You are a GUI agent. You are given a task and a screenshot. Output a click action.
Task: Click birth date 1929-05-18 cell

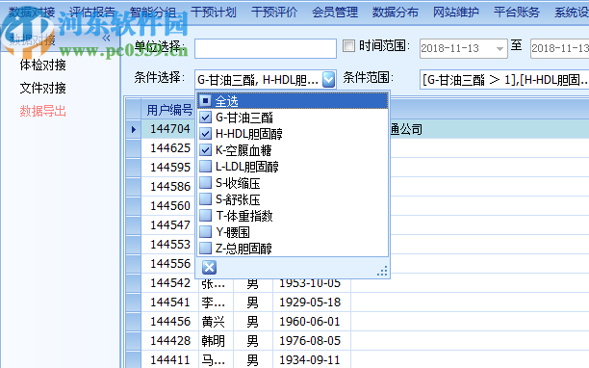pos(312,302)
